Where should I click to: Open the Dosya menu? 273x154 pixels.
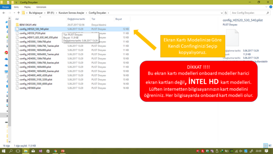[x=6, y=7]
